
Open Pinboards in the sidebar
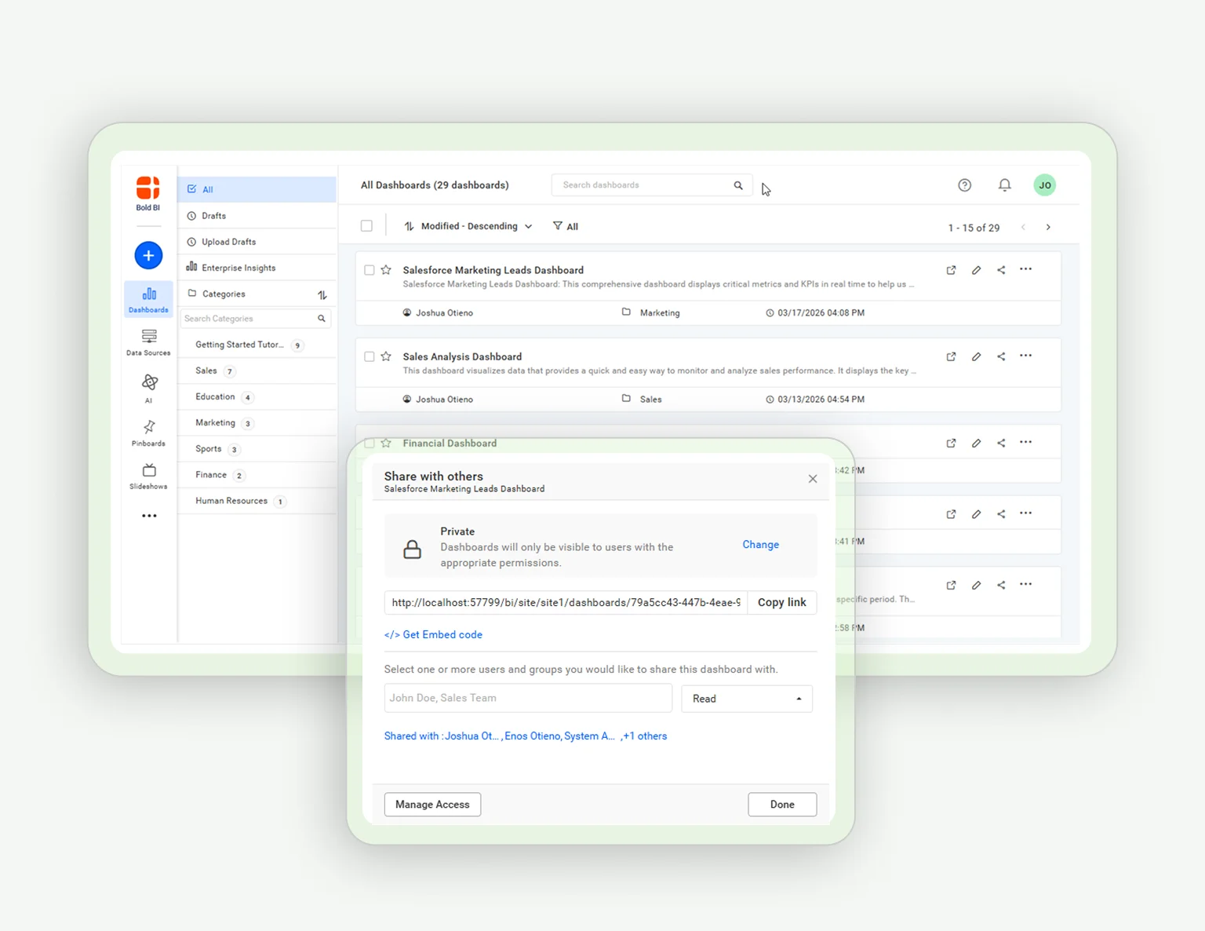coord(148,433)
